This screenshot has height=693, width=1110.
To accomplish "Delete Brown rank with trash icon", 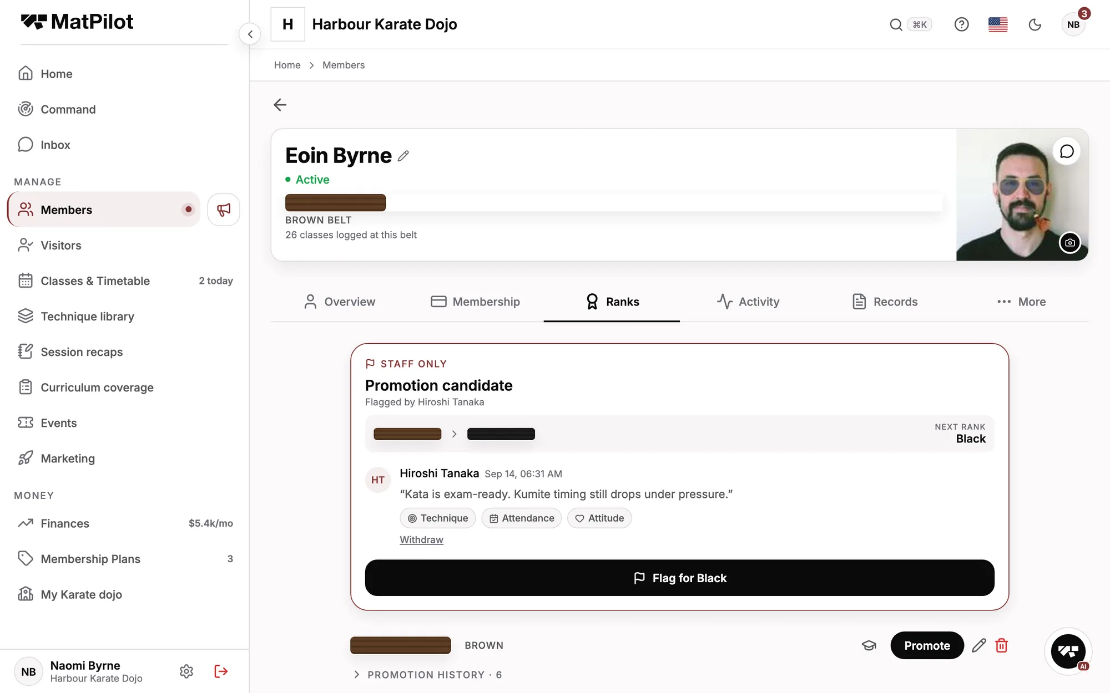I will pos(1002,645).
